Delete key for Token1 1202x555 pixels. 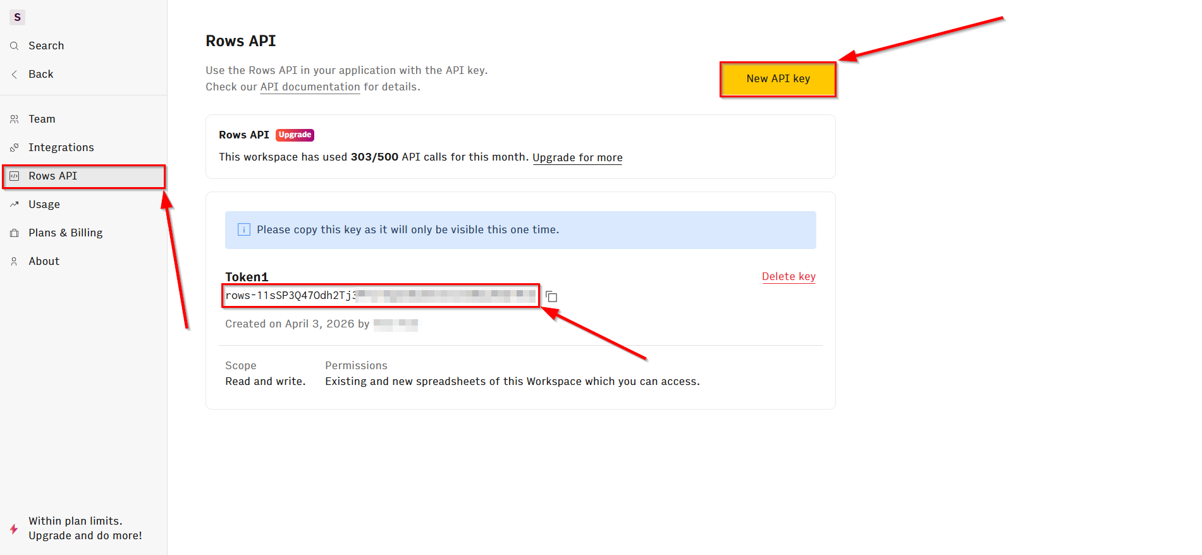click(x=788, y=276)
